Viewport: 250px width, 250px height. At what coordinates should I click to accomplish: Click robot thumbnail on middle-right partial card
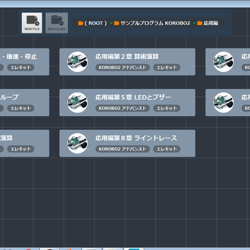click(223, 103)
